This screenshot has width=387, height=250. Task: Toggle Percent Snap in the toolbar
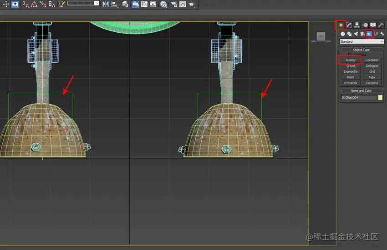(43, 4)
